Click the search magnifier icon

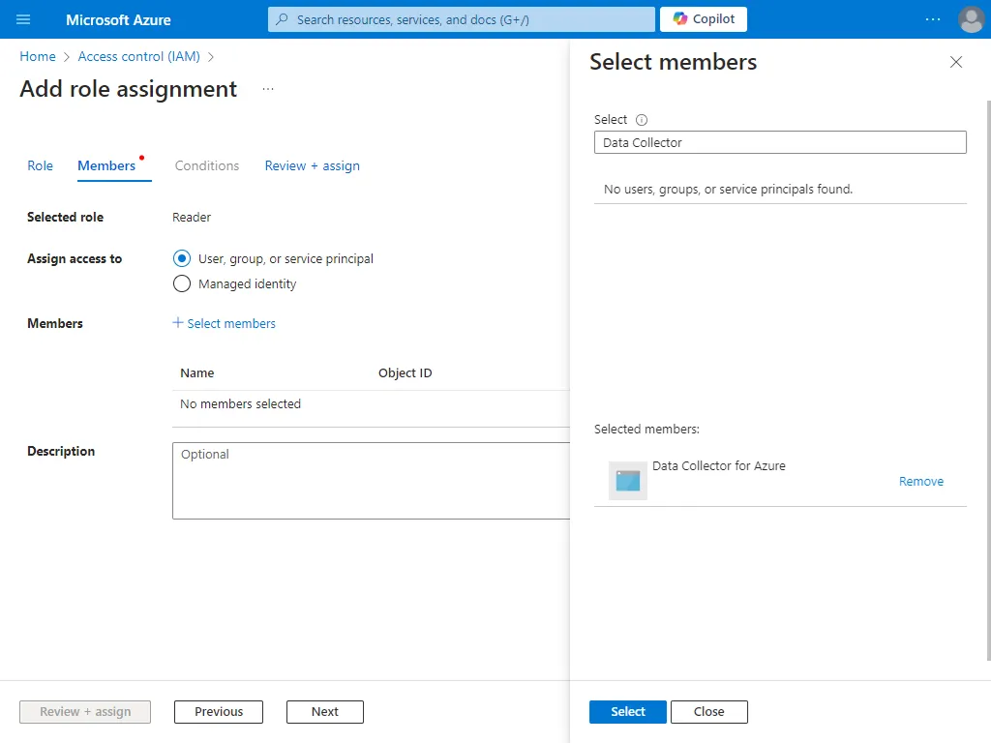tap(283, 19)
